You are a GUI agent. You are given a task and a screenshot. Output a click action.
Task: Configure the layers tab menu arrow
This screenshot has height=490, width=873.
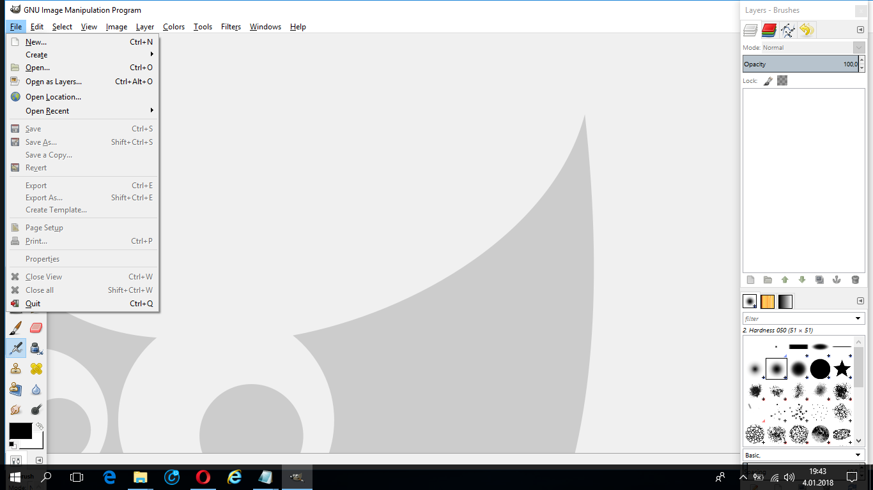point(860,30)
